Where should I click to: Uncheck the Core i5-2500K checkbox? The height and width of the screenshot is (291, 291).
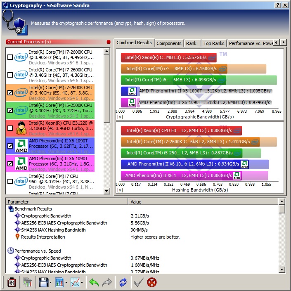pos(10,111)
